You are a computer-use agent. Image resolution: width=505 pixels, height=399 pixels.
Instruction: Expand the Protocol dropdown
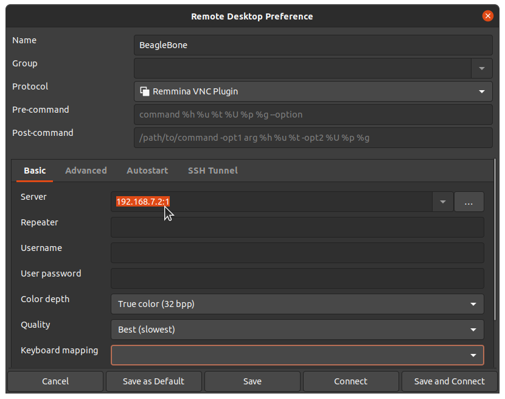(481, 91)
